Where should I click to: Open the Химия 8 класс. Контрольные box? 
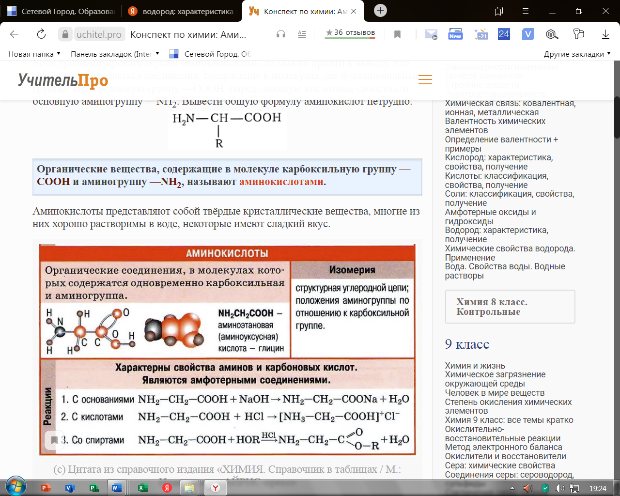click(510, 307)
